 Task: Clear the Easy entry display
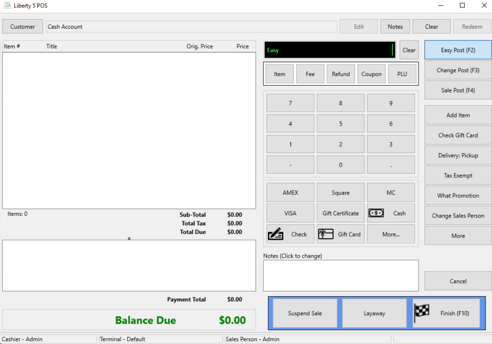(x=409, y=50)
